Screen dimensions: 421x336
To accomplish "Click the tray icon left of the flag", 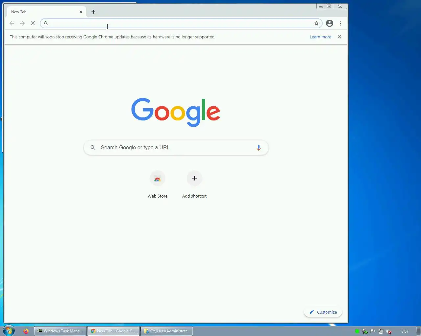I will pos(365,331).
